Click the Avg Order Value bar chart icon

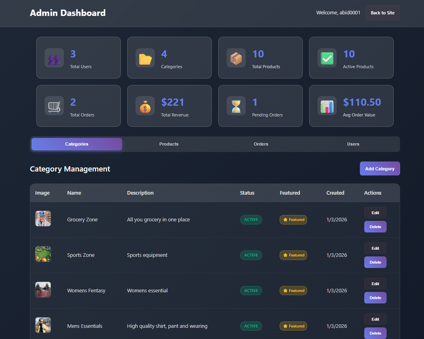pos(327,106)
